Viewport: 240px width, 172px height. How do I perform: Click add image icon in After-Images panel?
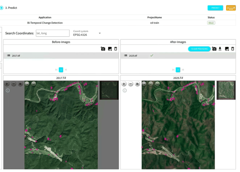point(227,49)
